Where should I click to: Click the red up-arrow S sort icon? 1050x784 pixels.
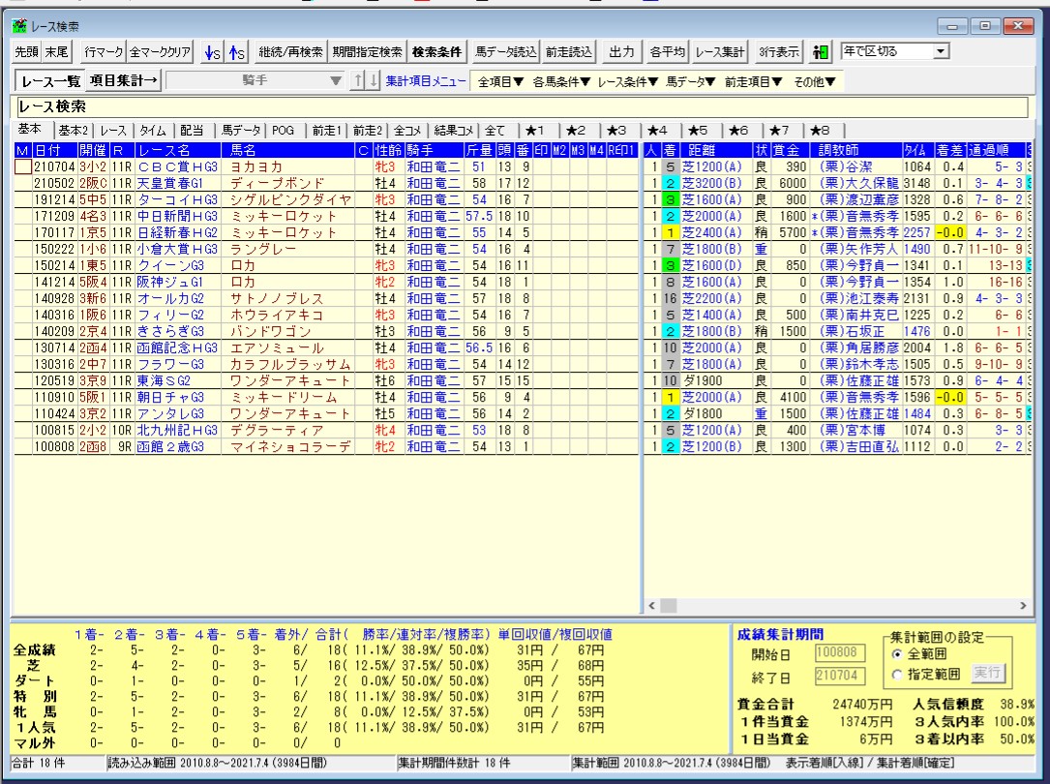click(x=235, y=51)
